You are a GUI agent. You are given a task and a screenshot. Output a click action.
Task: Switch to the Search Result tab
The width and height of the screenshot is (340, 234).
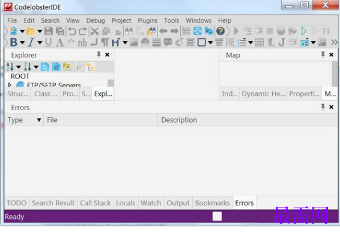pyautogui.click(x=53, y=203)
